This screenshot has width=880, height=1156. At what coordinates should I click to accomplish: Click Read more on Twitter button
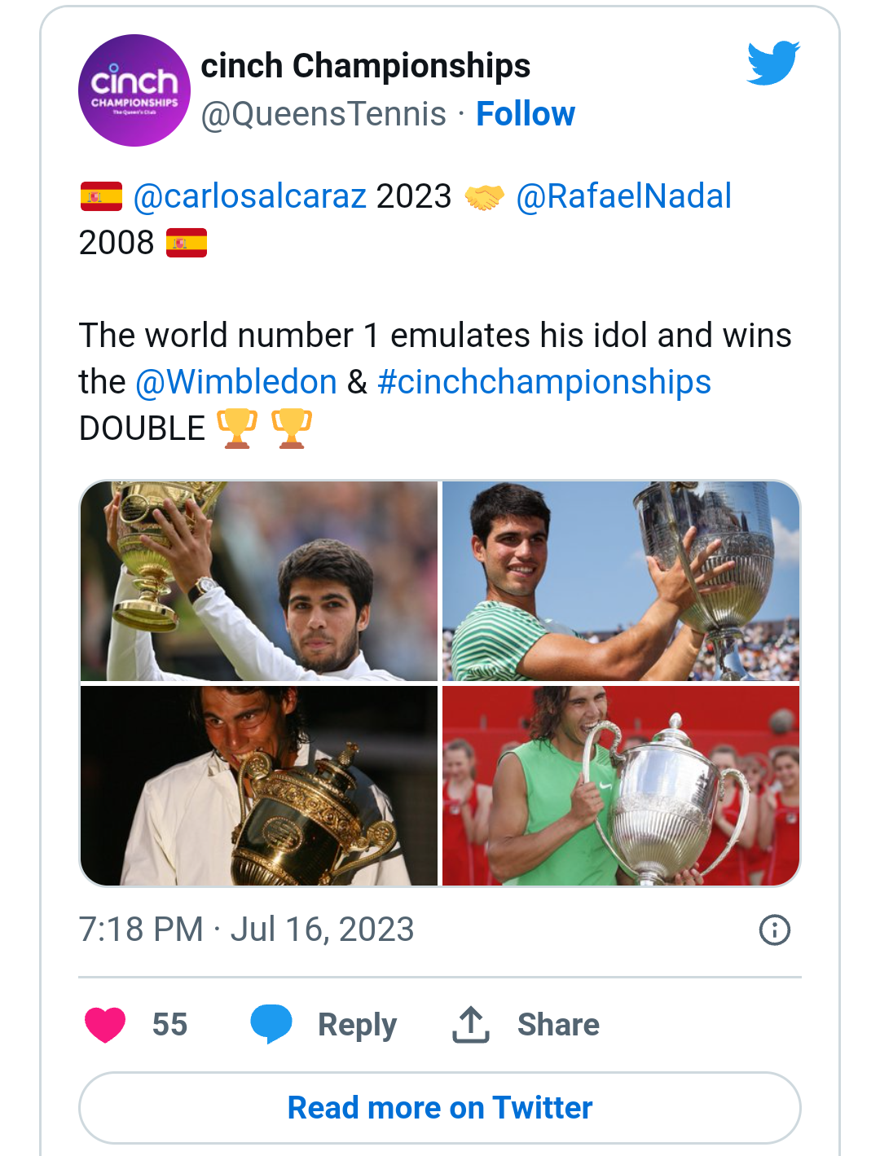tap(440, 1108)
